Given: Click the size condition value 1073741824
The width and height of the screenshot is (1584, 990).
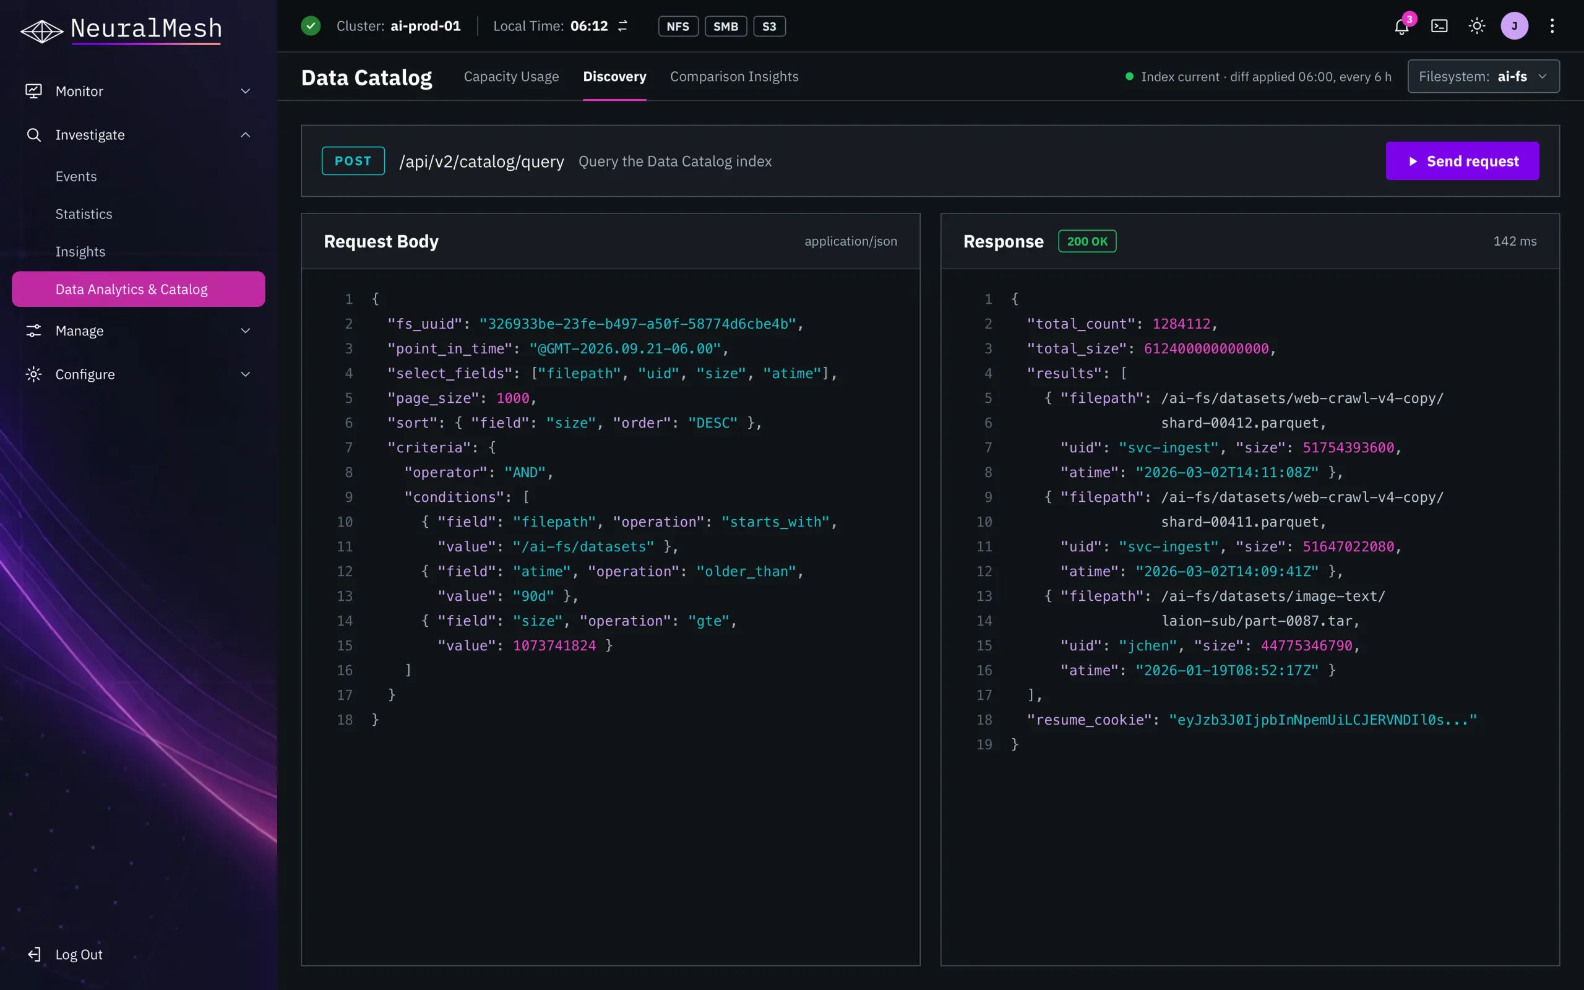Looking at the screenshot, I should coord(554,645).
